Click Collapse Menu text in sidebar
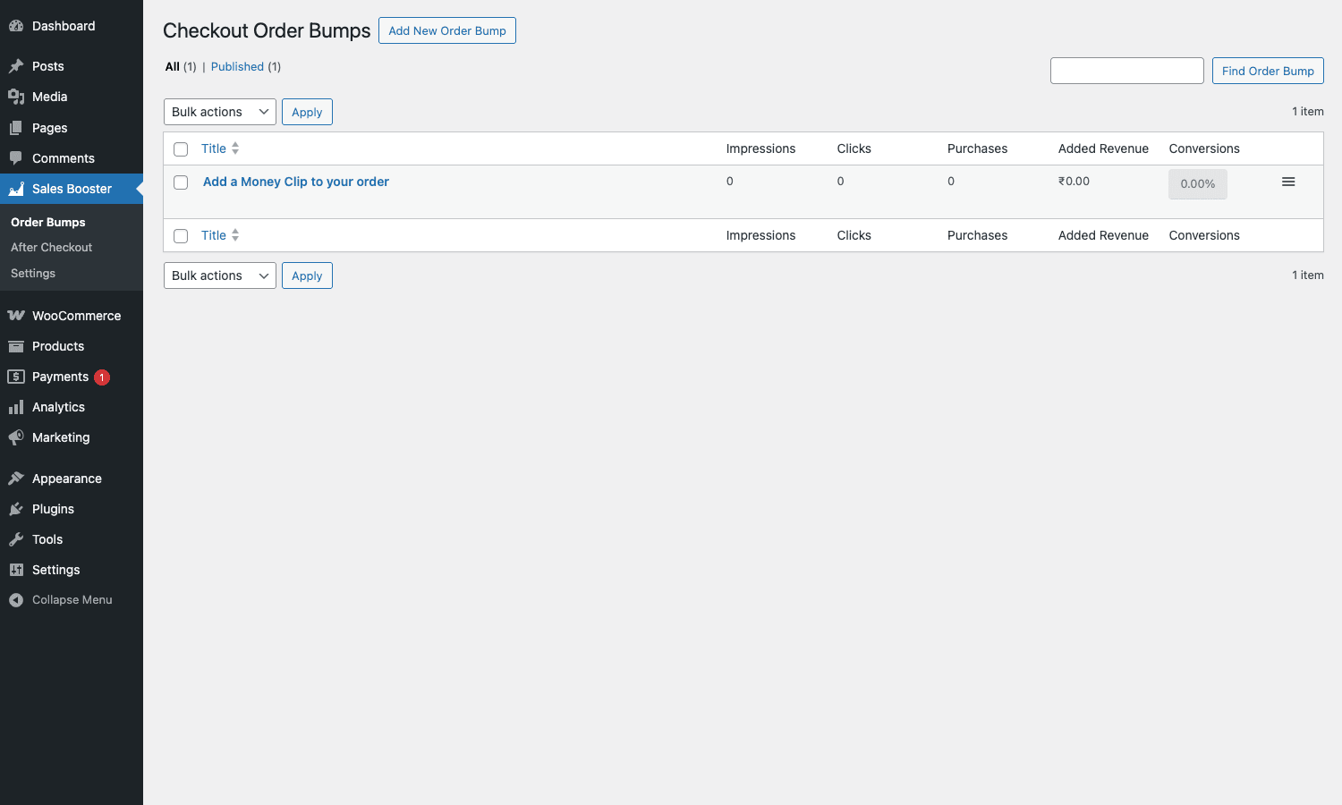1342x805 pixels. point(72,600)
